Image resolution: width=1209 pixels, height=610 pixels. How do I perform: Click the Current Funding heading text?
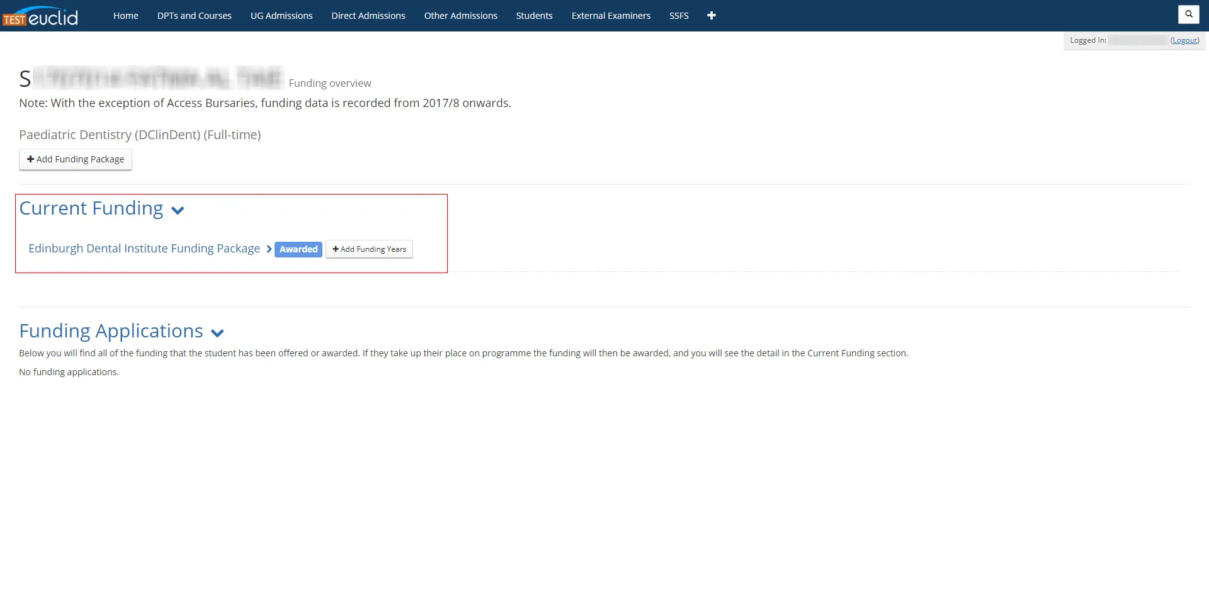(x=91, y=208)
